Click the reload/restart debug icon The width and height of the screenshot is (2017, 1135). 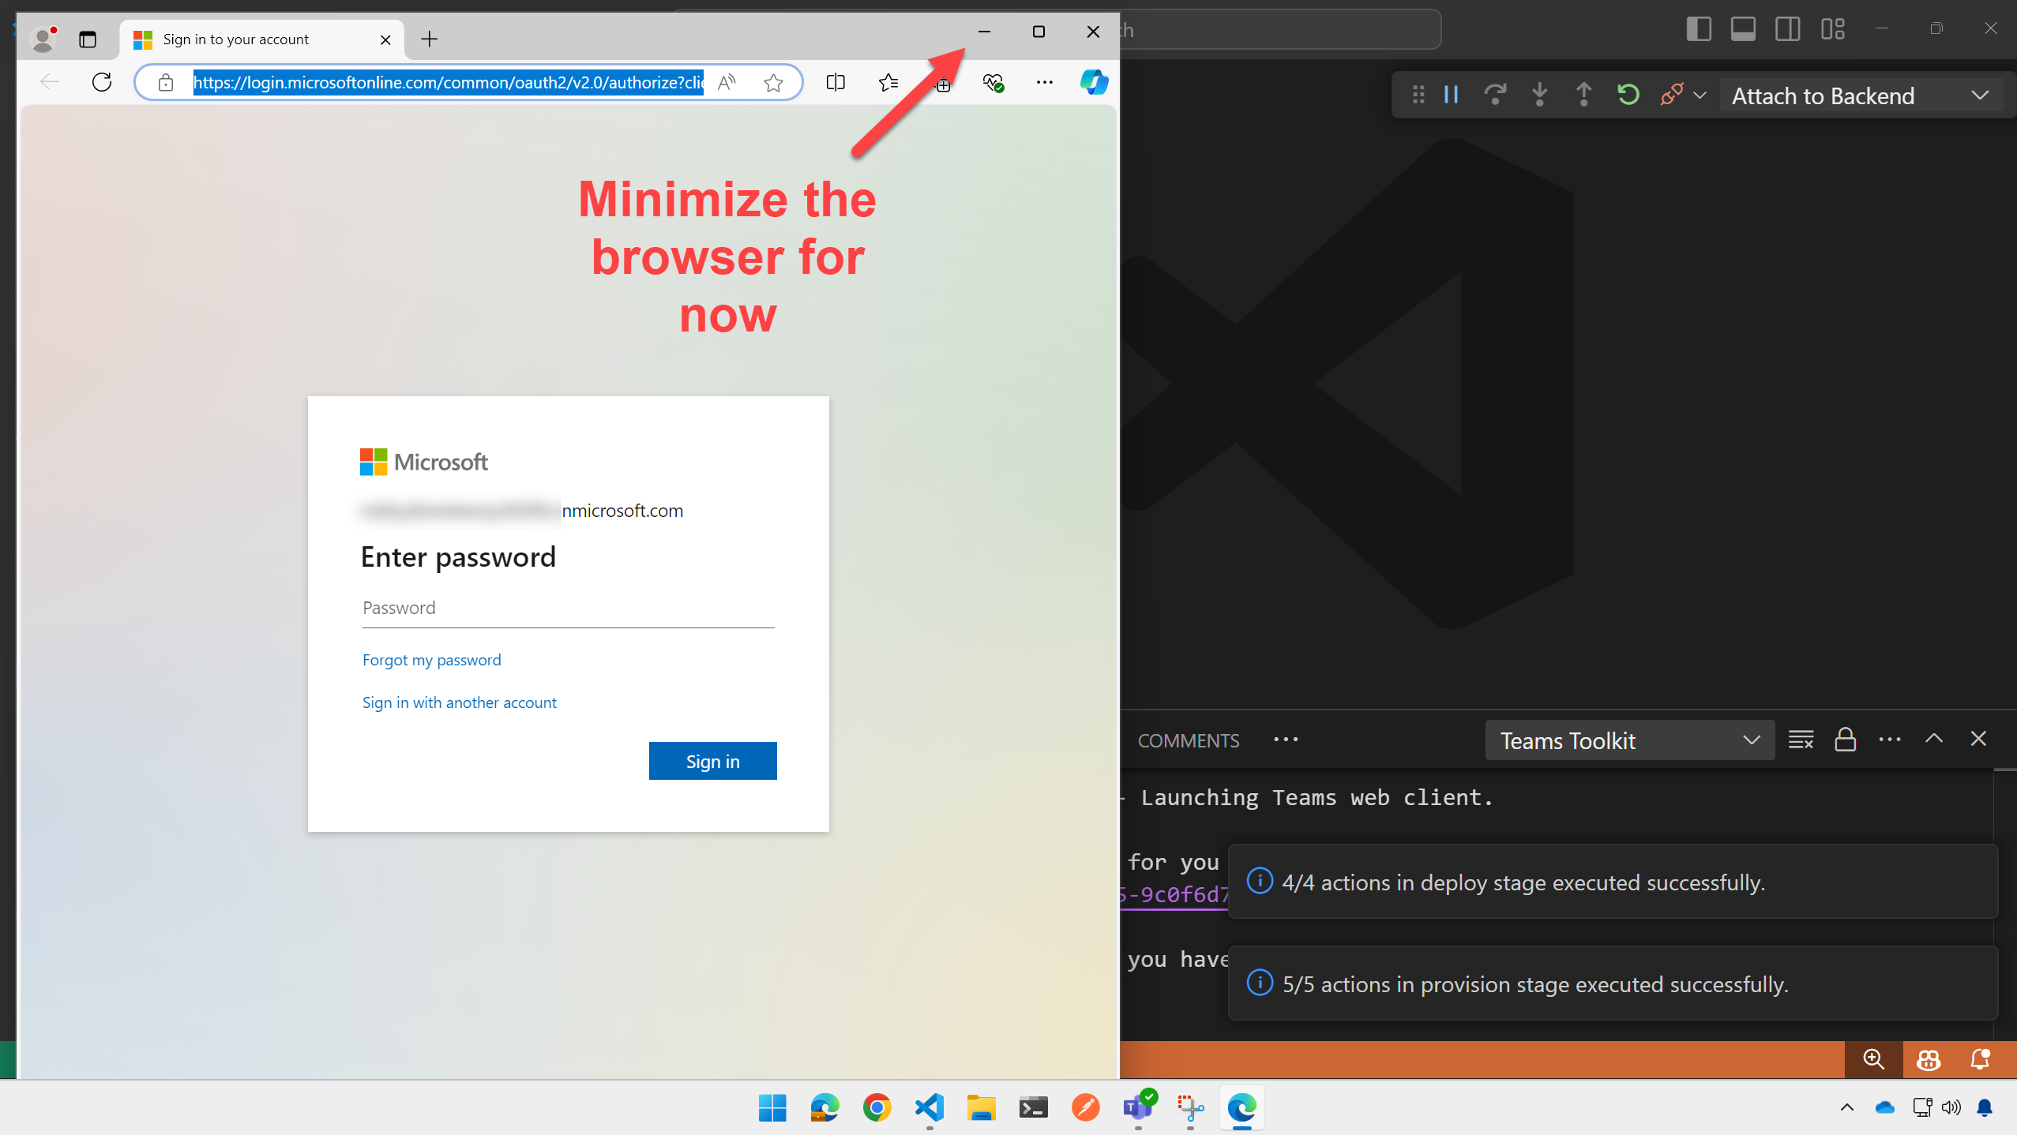pos(1631,96)
